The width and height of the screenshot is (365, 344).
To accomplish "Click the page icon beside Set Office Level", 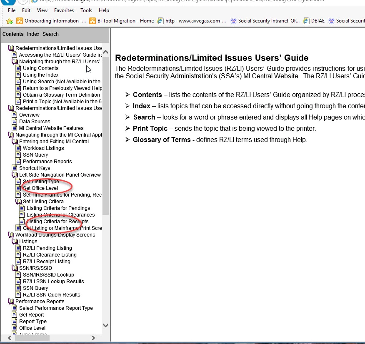I will point(18,188).
